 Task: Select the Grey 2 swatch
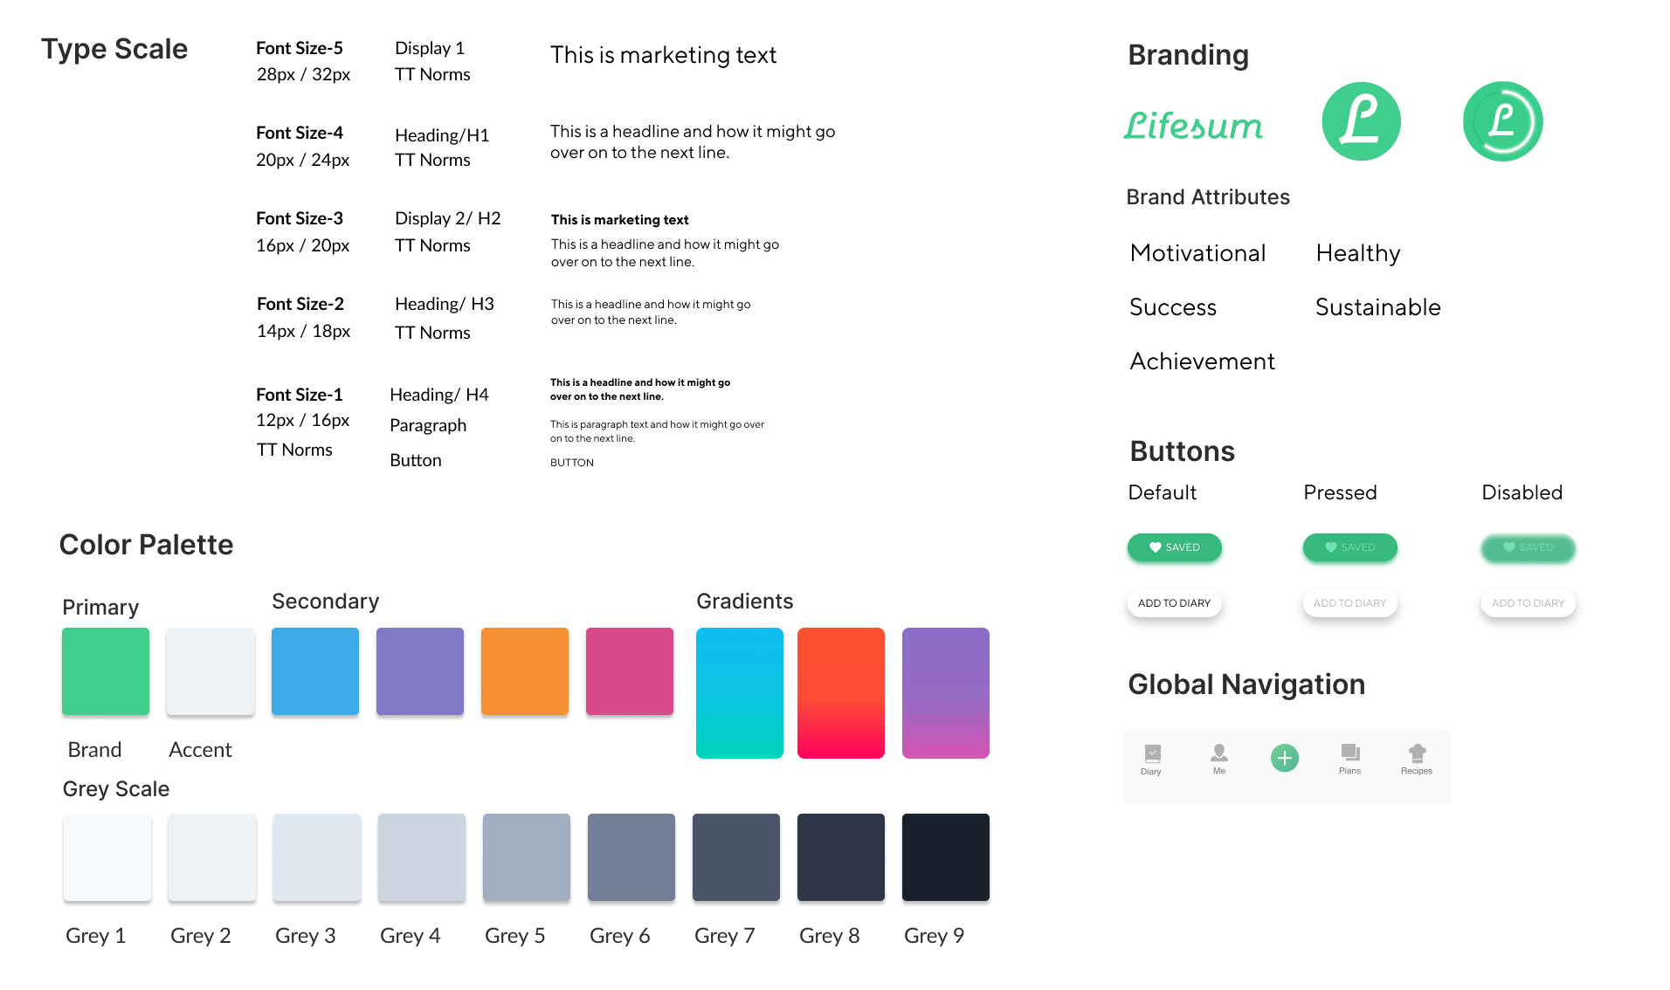pyautogui.click(x=212, y=857)
